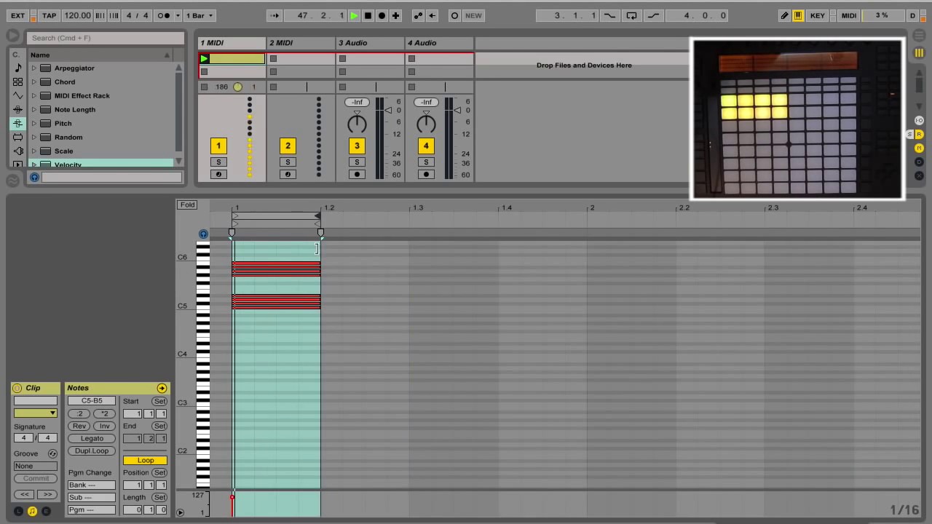Solo track 2 with its S button
The width and height of the screenshot is (932, 524).
click(288, 162)
